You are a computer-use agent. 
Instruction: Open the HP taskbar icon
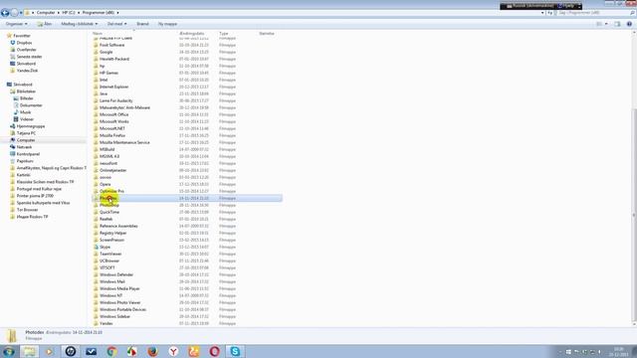(x=71, y=351)
